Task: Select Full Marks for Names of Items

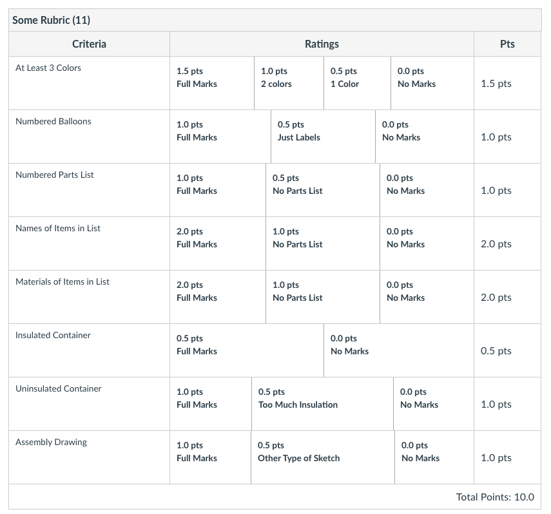Action: click(218, 243)
